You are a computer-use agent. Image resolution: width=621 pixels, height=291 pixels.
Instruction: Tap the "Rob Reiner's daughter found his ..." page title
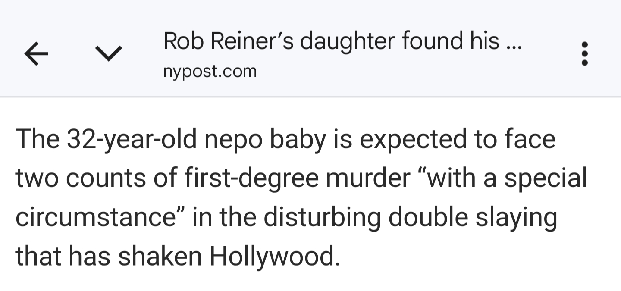(x=342, y=41)
